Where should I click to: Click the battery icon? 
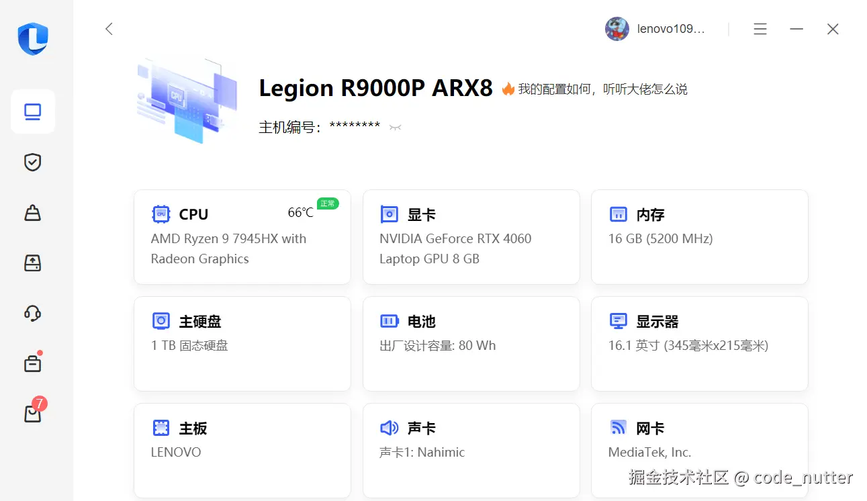390,321
